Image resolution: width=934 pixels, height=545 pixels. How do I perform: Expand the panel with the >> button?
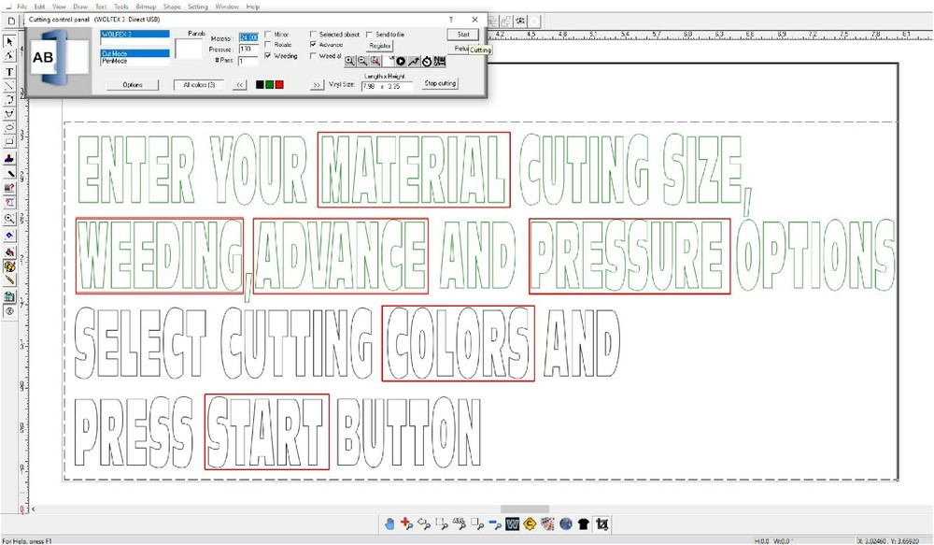[x=316, y=83]
